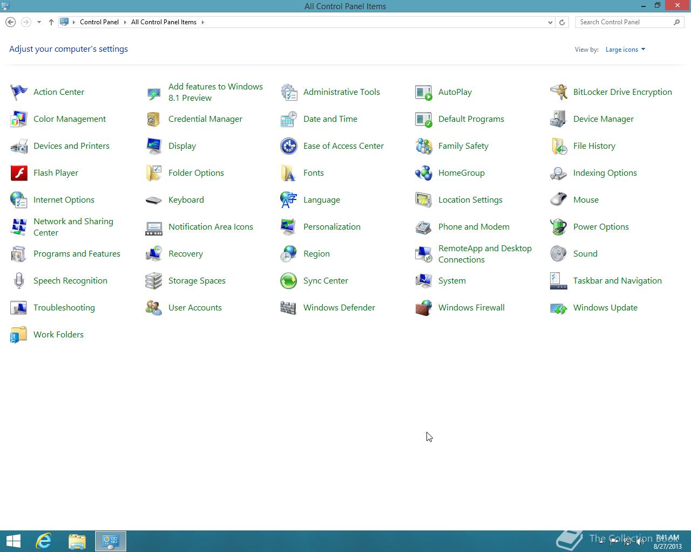The width and height of the screenshot is (691, 552).
Task: Open the Sound speaker icon
Action: (x=559, y=254)
